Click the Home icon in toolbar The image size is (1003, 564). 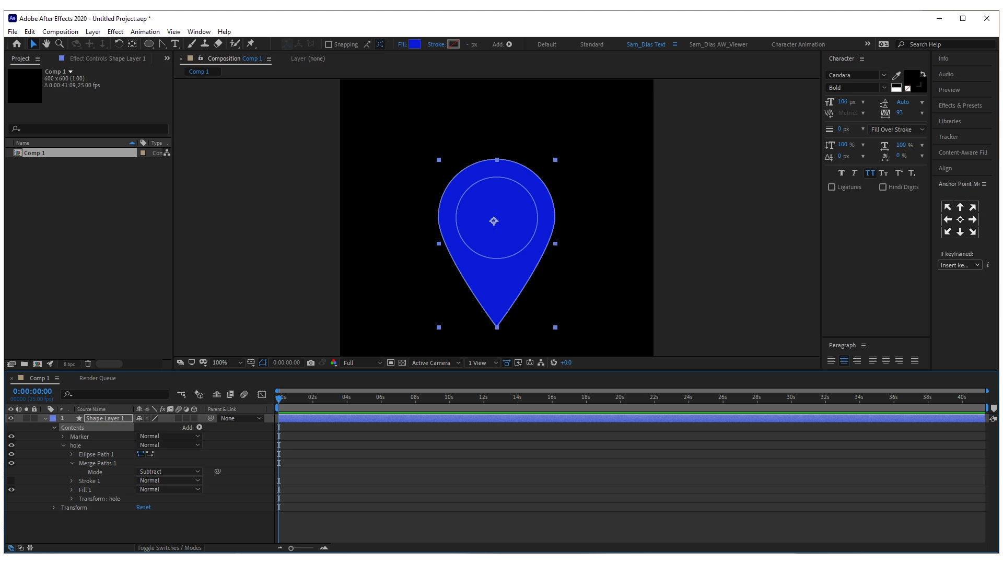[x=17, y=44]
